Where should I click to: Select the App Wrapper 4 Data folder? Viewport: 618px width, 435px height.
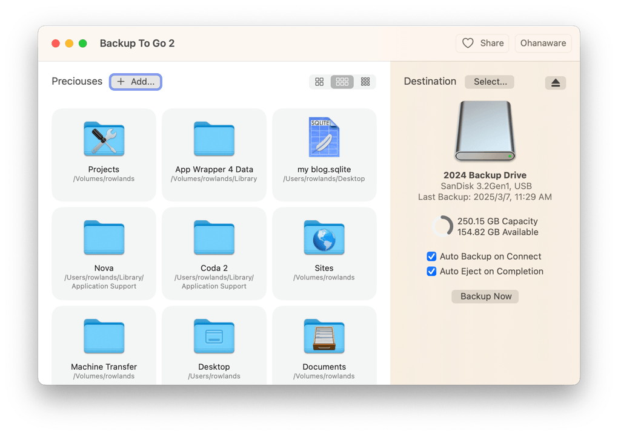click(x=214, y=154)
